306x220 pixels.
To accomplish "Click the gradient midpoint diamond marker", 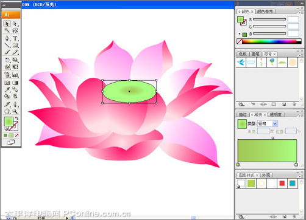I will (272, 138).
